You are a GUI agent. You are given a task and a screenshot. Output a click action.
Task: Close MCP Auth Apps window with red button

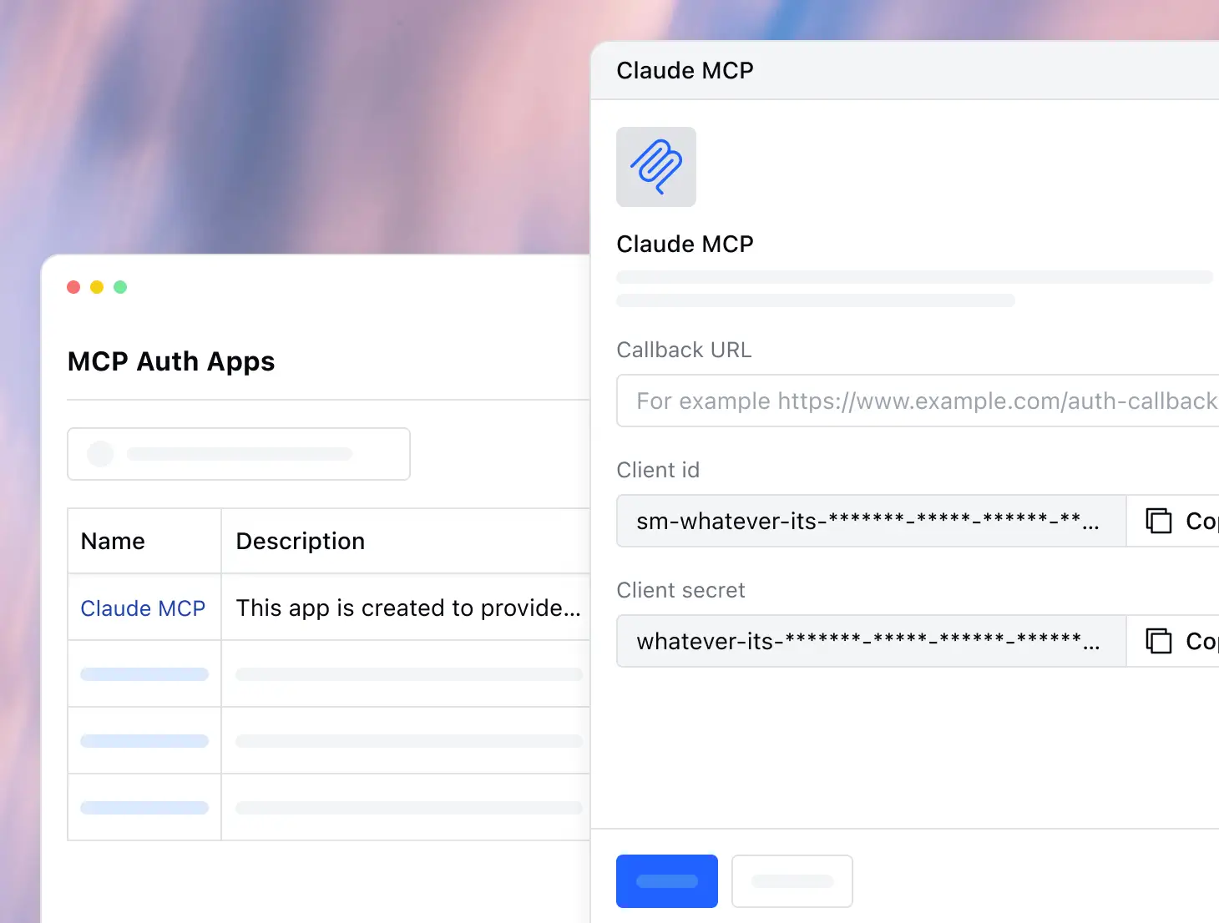coord(73,287)
